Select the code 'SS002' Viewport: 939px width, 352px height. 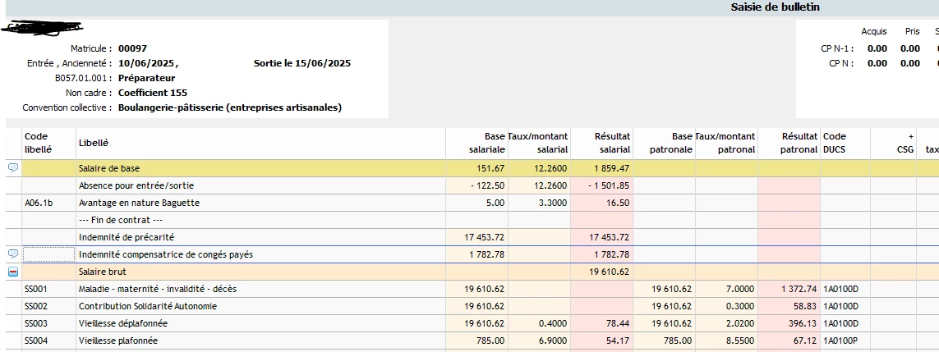[x=36, y=307]
